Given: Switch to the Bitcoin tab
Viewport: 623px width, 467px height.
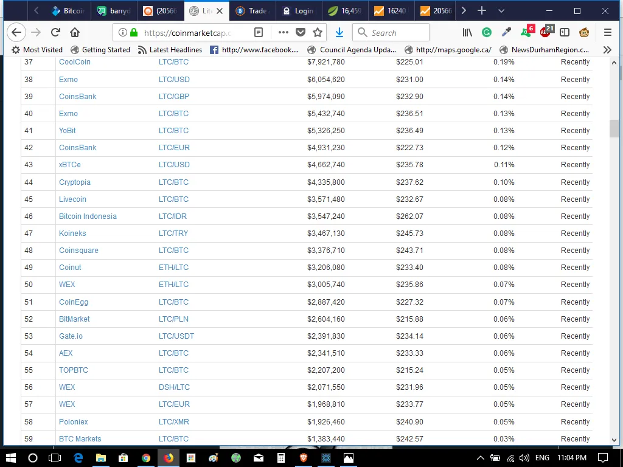Looking at the screenshot, I should point(68,11).
